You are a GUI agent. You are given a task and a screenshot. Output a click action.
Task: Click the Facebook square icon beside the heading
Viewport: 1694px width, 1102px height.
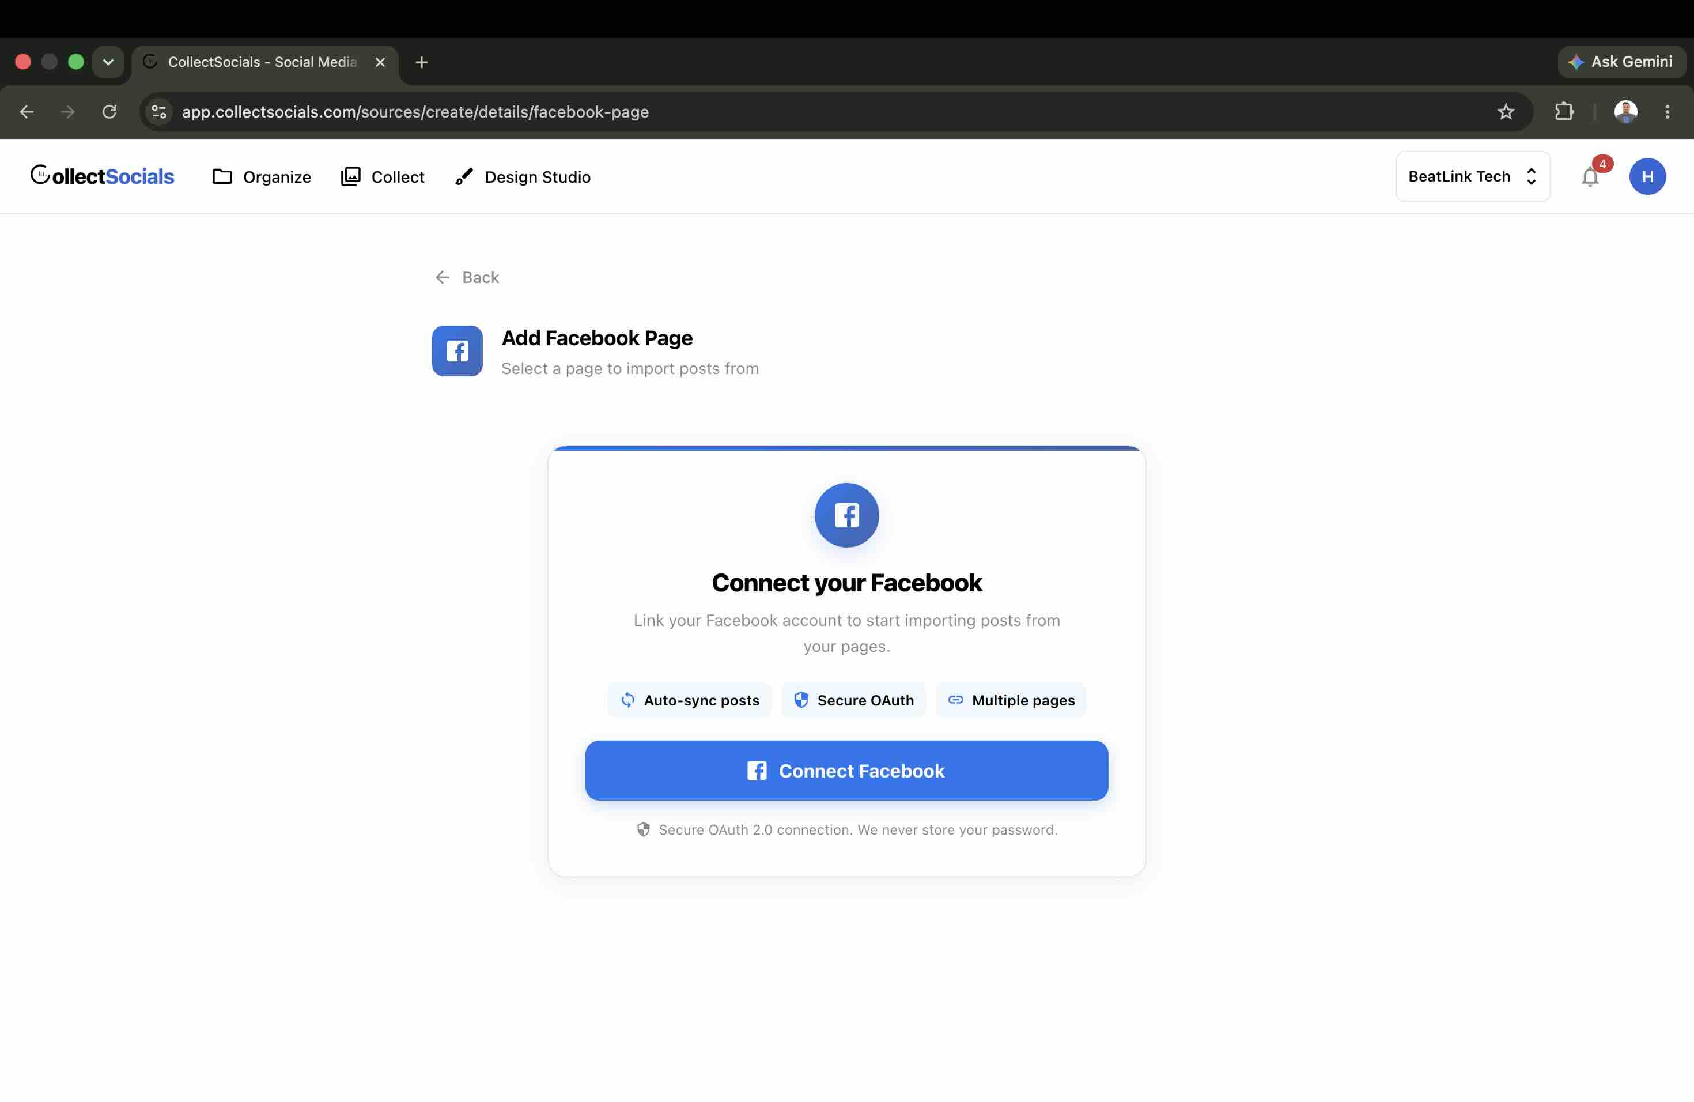457,351
